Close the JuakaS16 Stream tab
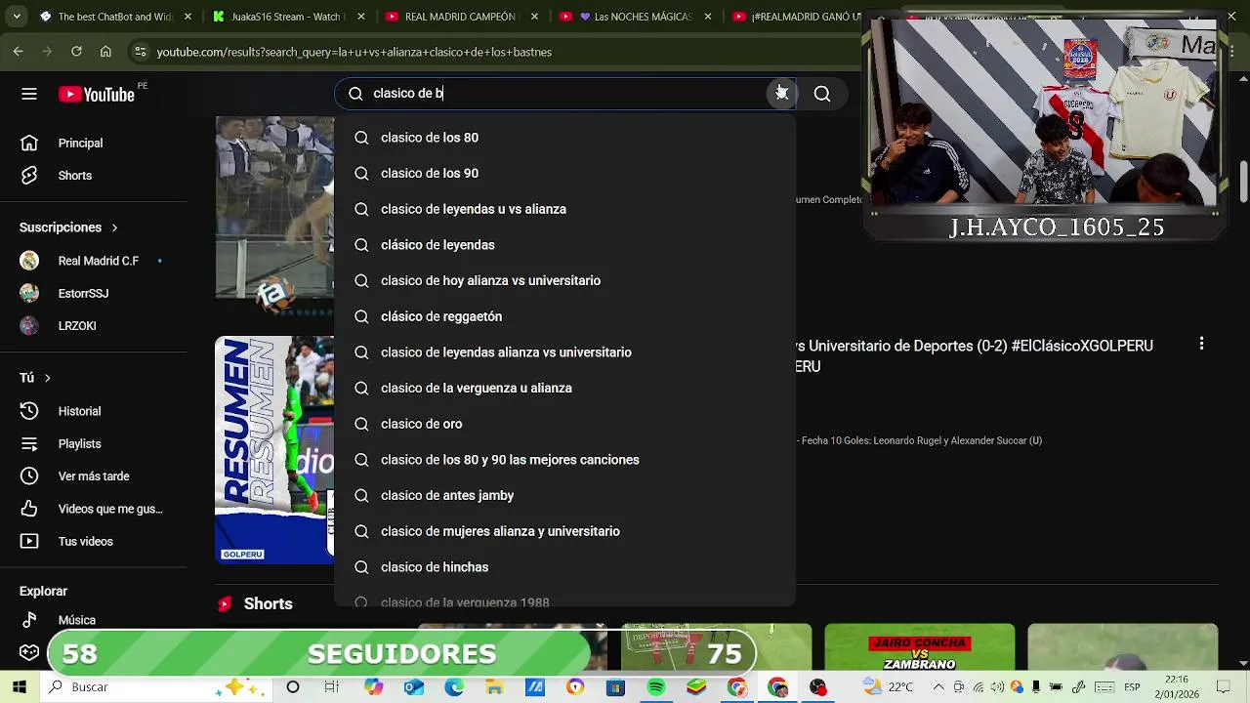The height and width of the screenshot is (703, 1250). tap(362, 17)
